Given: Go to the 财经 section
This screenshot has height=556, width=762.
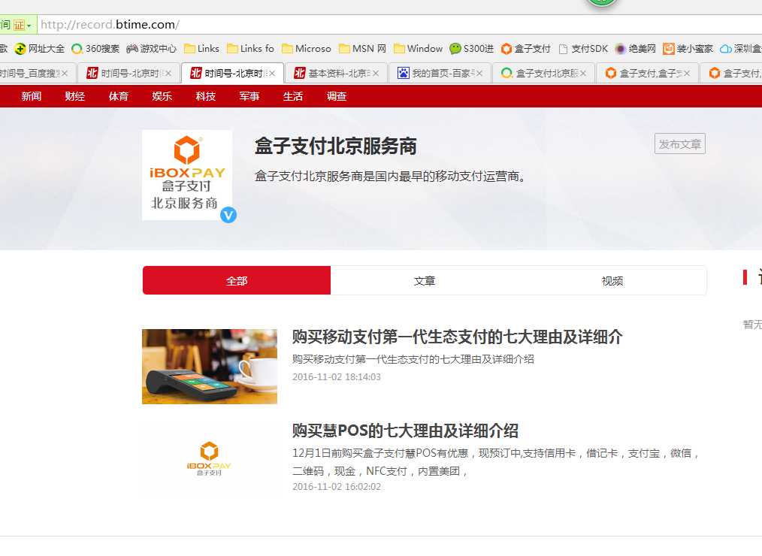Looking at the screenshot, I should click(75, 96).
